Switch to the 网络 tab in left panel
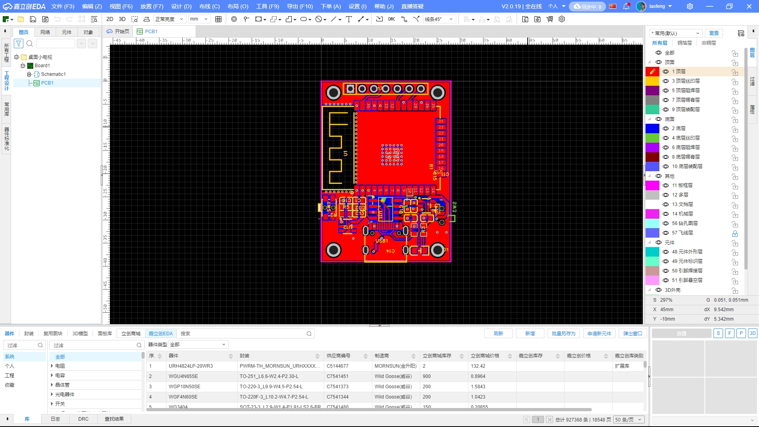The height and width of the screenshot is (427, 759). coord(45,32)
